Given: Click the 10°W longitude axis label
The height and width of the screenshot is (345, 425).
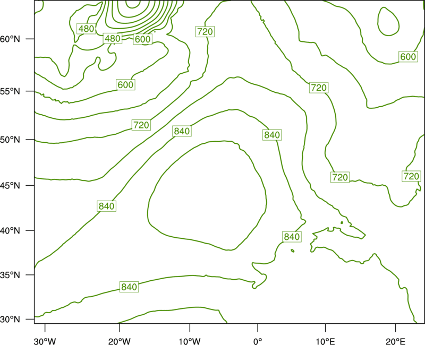Looking at the screenshot, I should pyautogui.click(x=190, y=341).
